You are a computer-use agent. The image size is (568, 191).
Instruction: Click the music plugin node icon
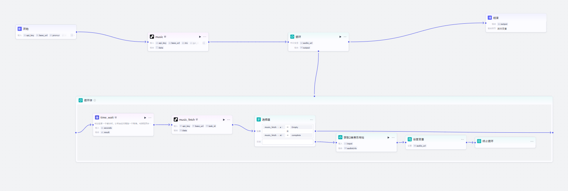pyautogui.click(x=152, y=37)
